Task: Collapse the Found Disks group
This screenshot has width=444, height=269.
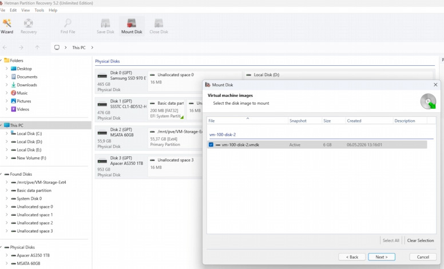Action: [x=1, y=174]
